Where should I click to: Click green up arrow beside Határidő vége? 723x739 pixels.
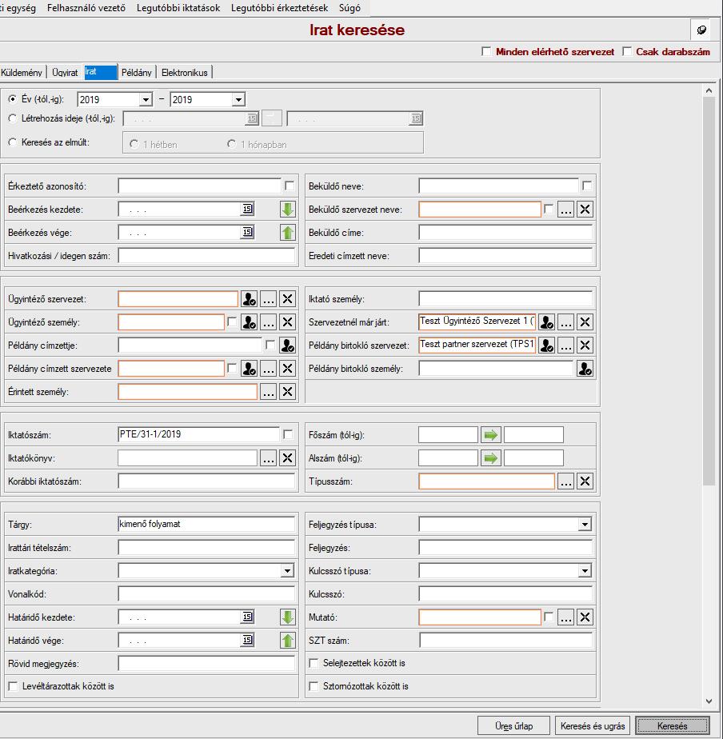pos(287,640)
